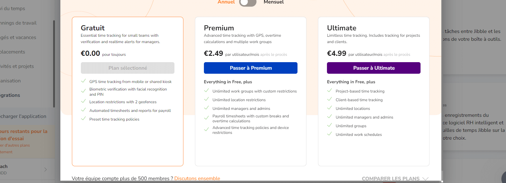Open Intégrations in the sidebar
The width and height of the screenshot is (506, 183).
[x=10, y=95]
